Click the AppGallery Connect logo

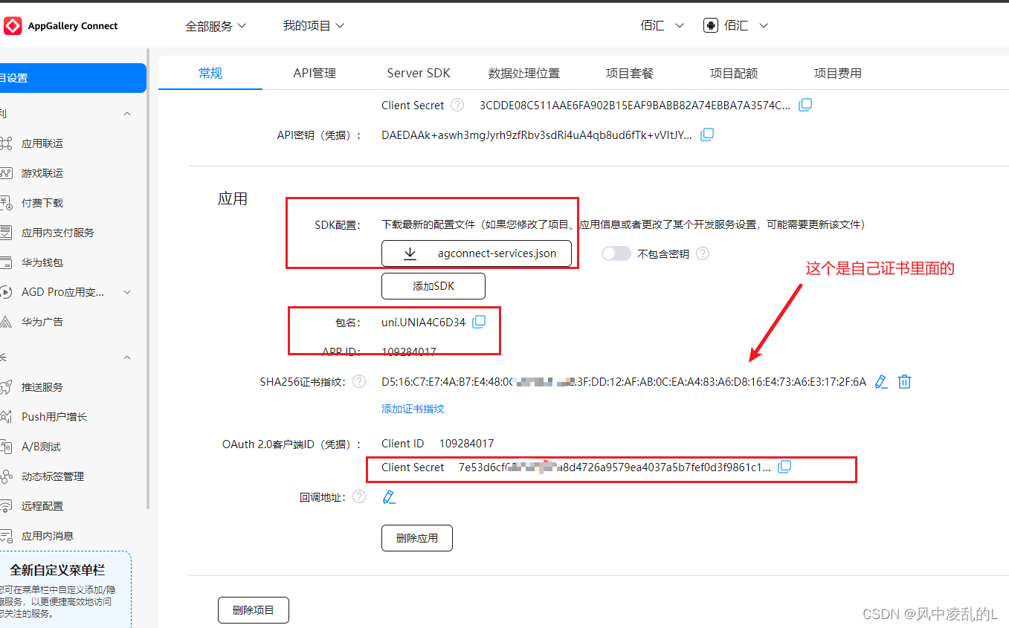[x=12, y=25]
